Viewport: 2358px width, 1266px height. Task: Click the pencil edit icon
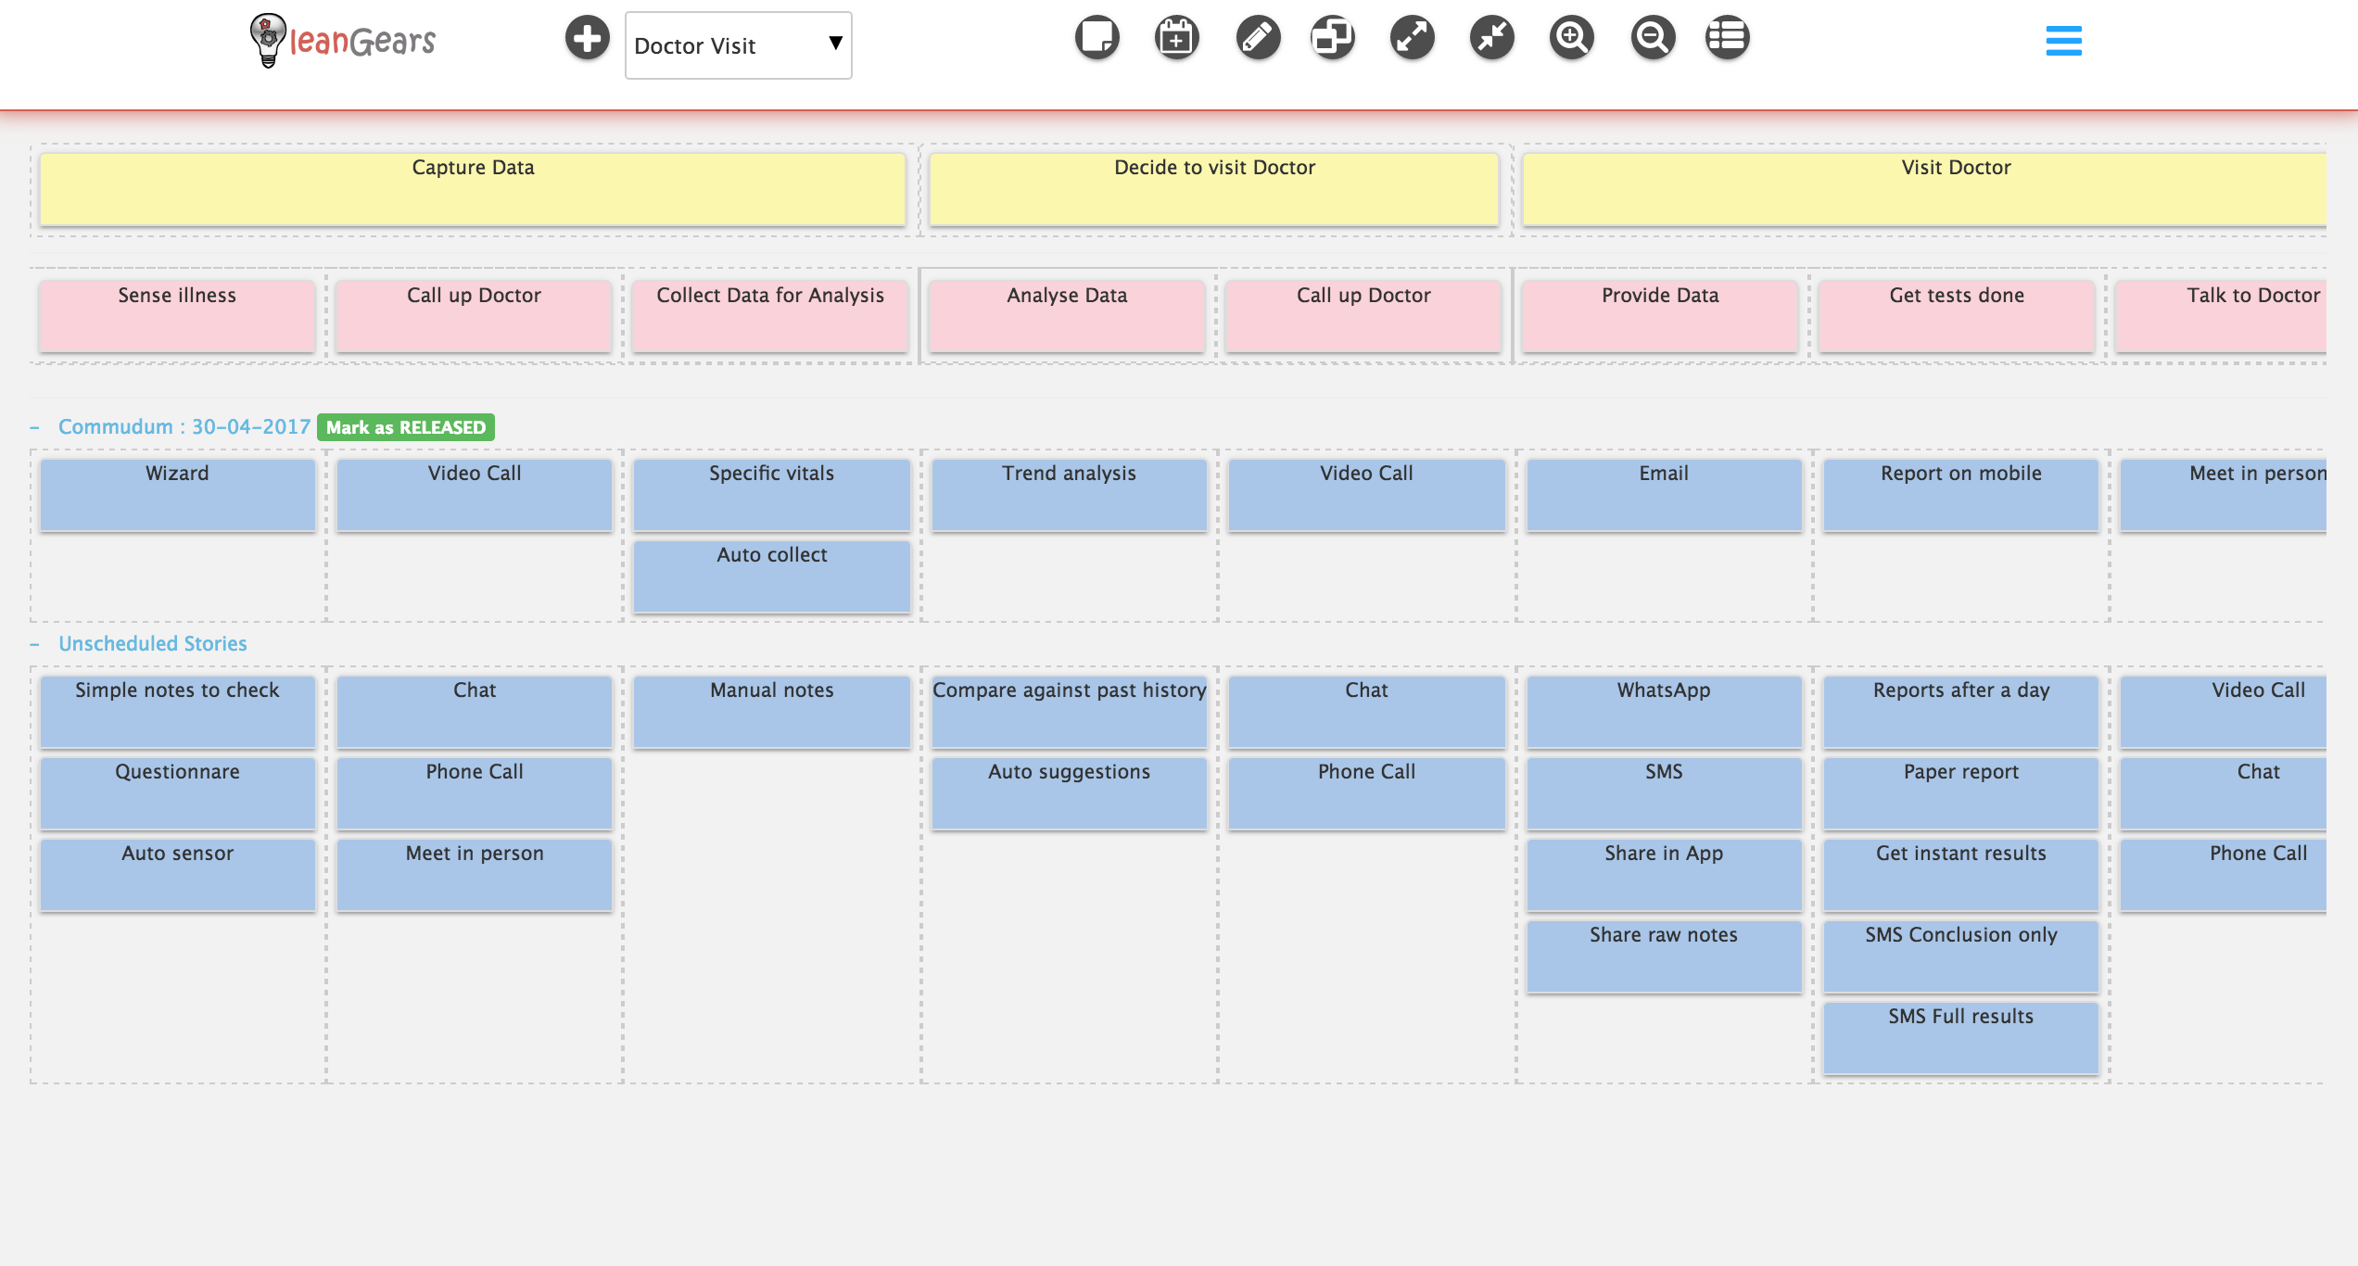point(1258,38)
